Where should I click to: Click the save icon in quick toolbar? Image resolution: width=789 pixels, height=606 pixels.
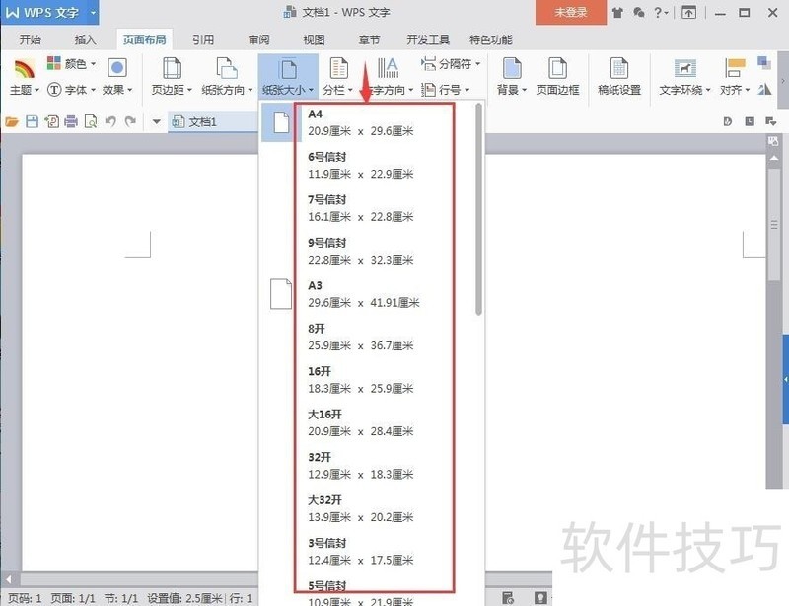point(32,121)
